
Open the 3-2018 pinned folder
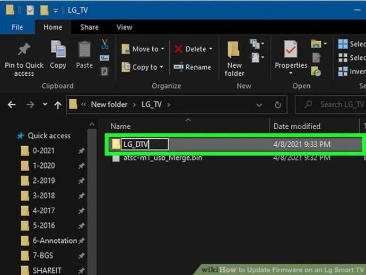click(43, 196)
